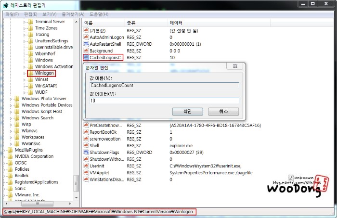Select the WinSATAPI tree key

pyautogui.click(x=46, y=86)
